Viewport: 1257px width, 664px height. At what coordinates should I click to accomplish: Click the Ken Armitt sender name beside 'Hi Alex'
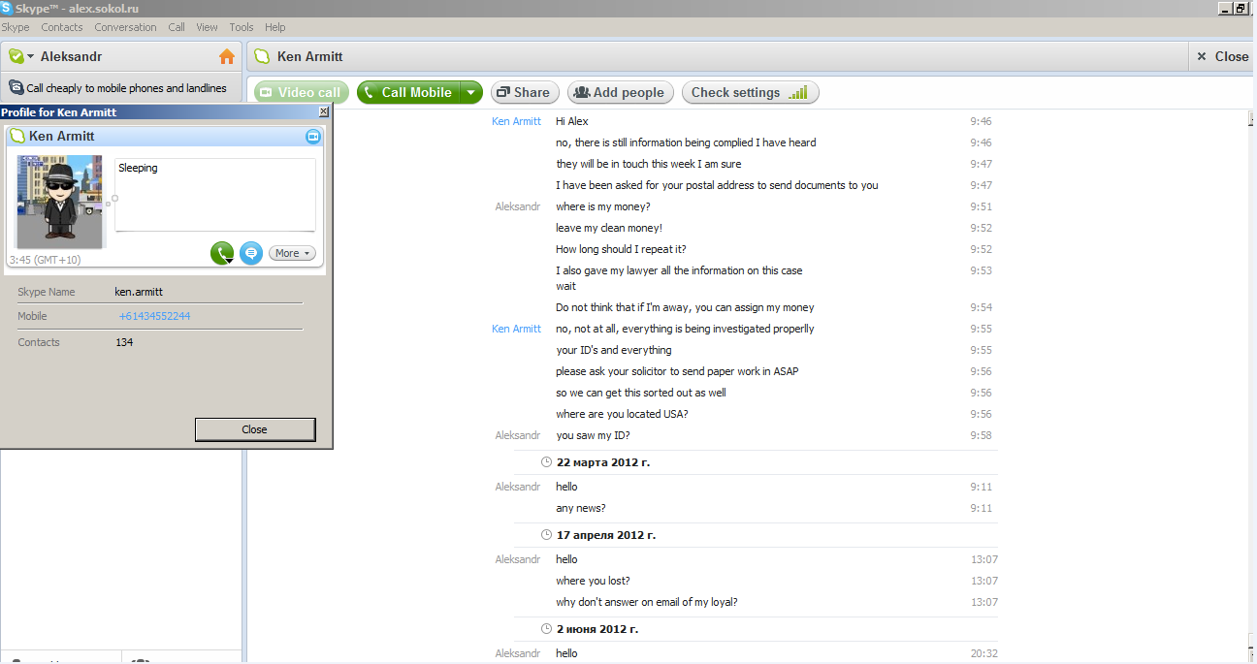click(516, 121)
